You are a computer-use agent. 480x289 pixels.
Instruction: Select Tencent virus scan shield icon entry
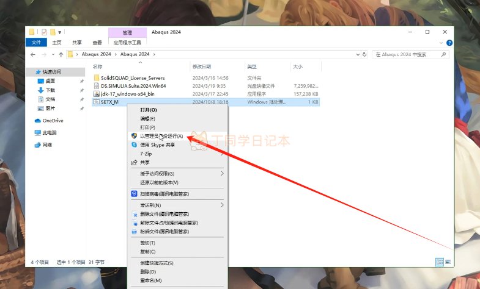tap(135, 194)
